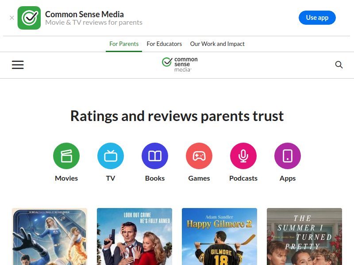Screen dimensions: 354x265
Task: Open the Happy Gilmore 2 poster
Action: [x=219, y=237]
